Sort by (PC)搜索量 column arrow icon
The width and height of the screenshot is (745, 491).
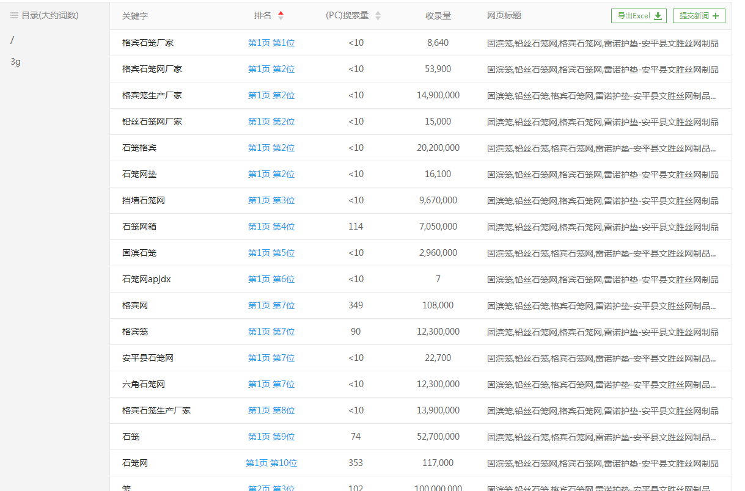[378, 16]
